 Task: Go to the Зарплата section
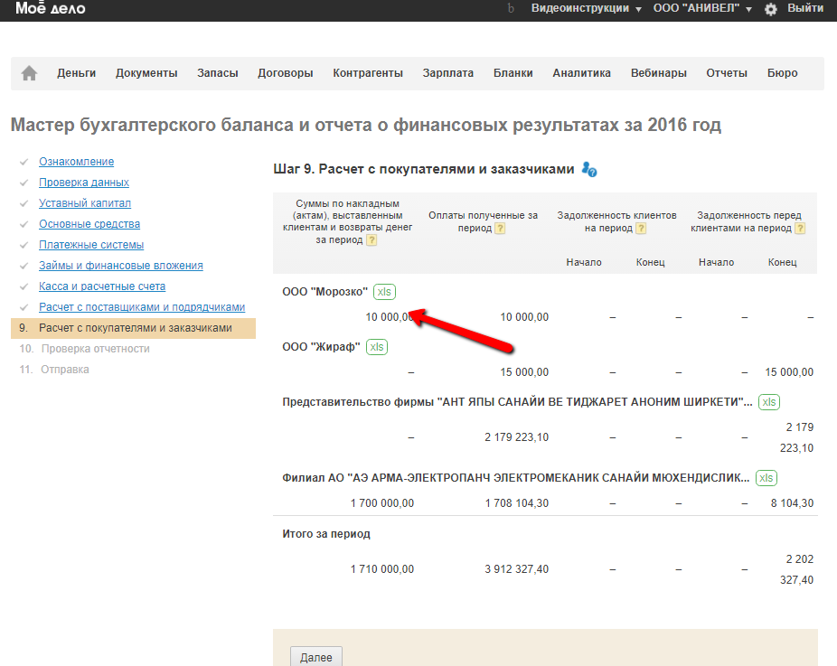tap(447, 73)
